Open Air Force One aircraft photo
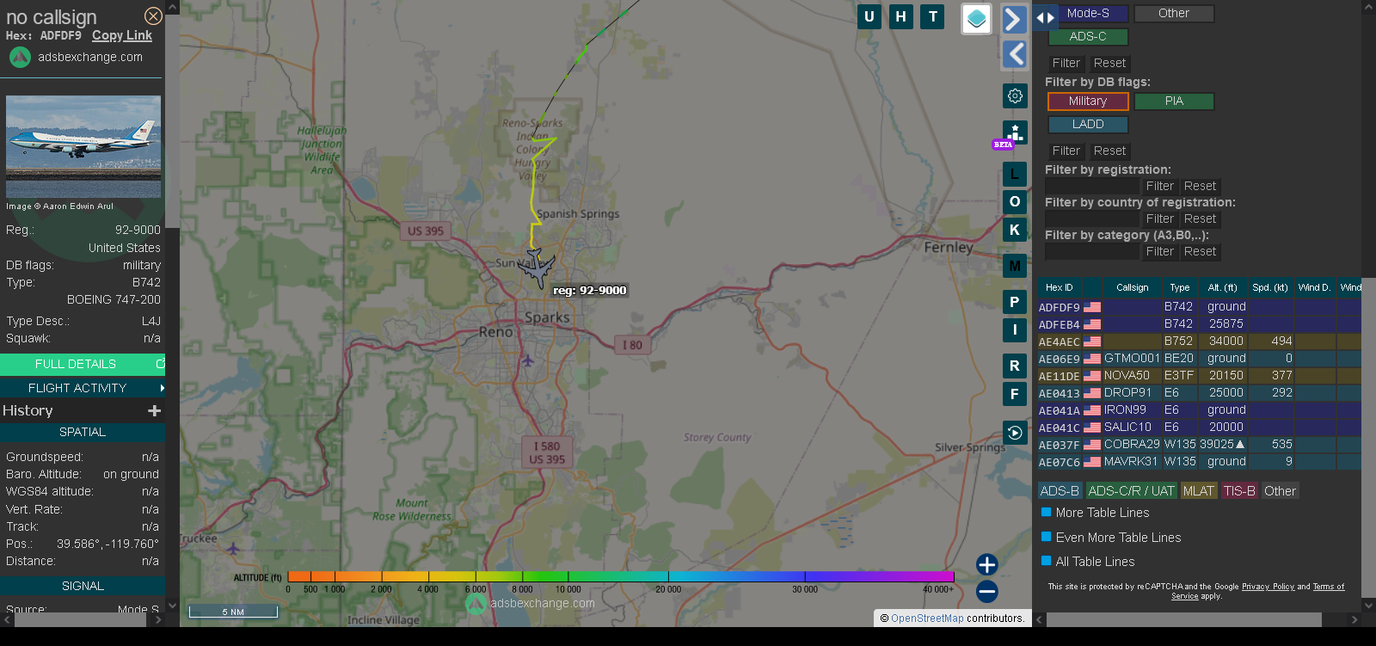1376x646 pixels. pyautogui.click(x=83, y=146)
